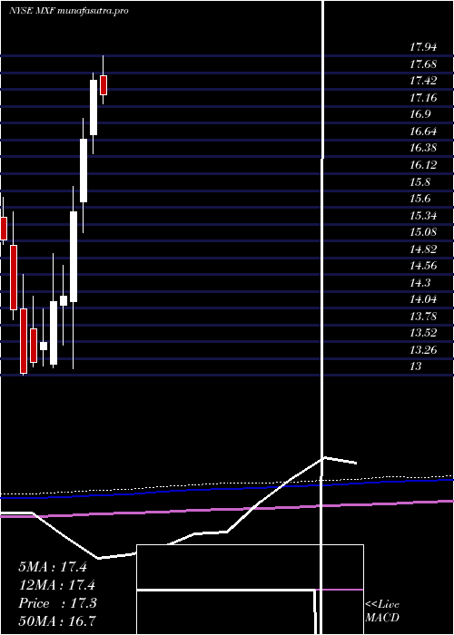Click the 15.08 price axis label

click(x=423, y=232)
